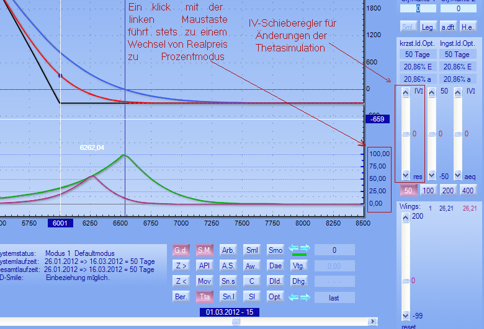Toggle the Tta theta button
Image resolution: width=484 pixels, height=329 pixels.
tap(204, 297)
